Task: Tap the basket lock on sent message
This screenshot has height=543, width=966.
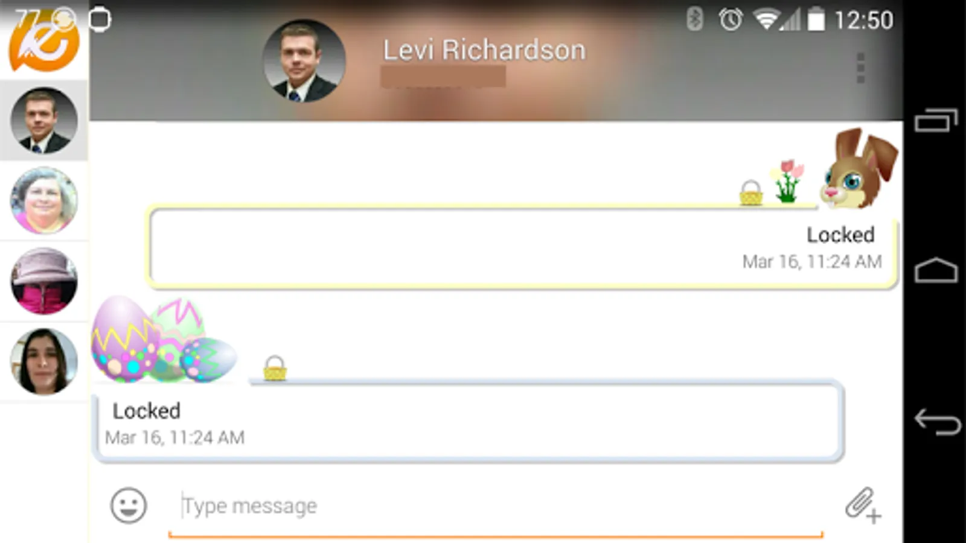Action: (x=751, y=193)
